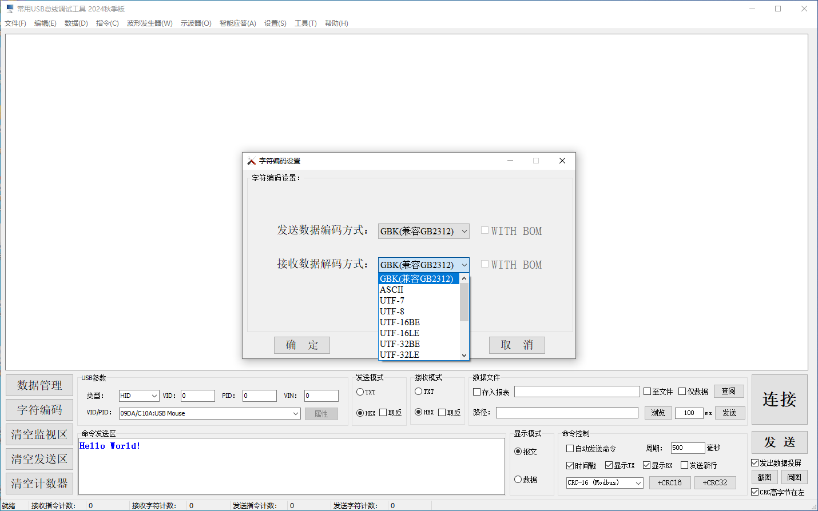This screenshot has height=511, width=818.
Task: Toggle the show TX checkbox
Action: click(609, 465)
